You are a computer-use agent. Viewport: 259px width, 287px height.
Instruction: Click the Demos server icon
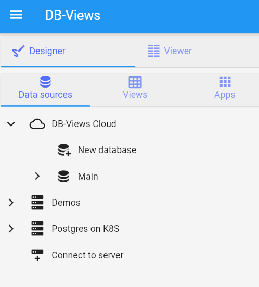click(37, 203)
